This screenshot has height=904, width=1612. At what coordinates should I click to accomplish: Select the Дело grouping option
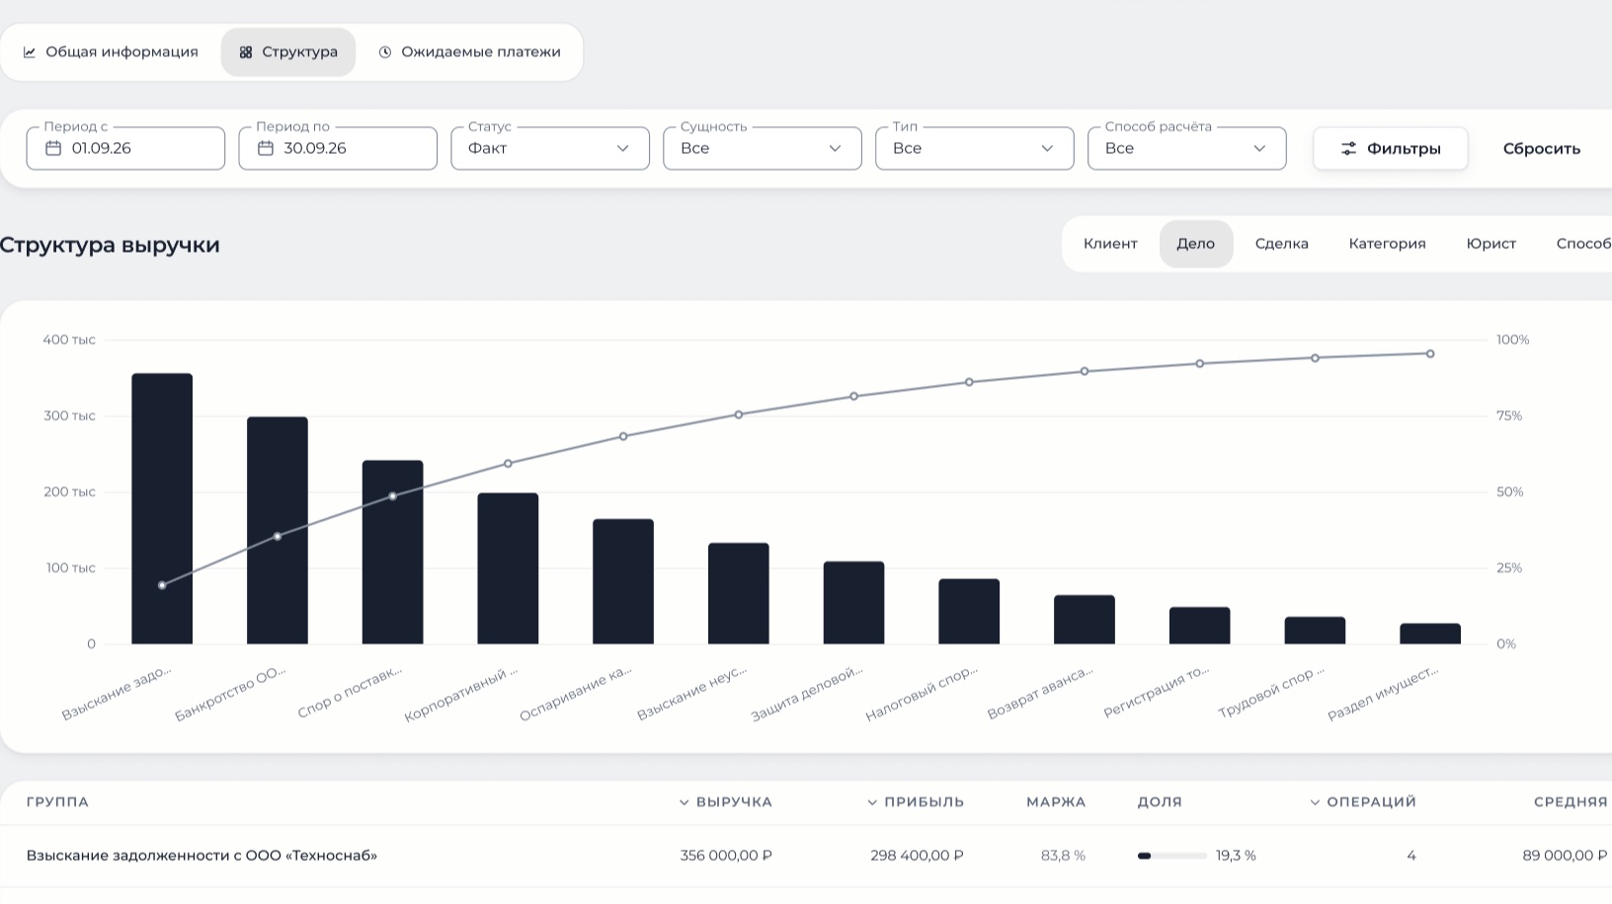pyautogui.click(x=1196, y=244)
